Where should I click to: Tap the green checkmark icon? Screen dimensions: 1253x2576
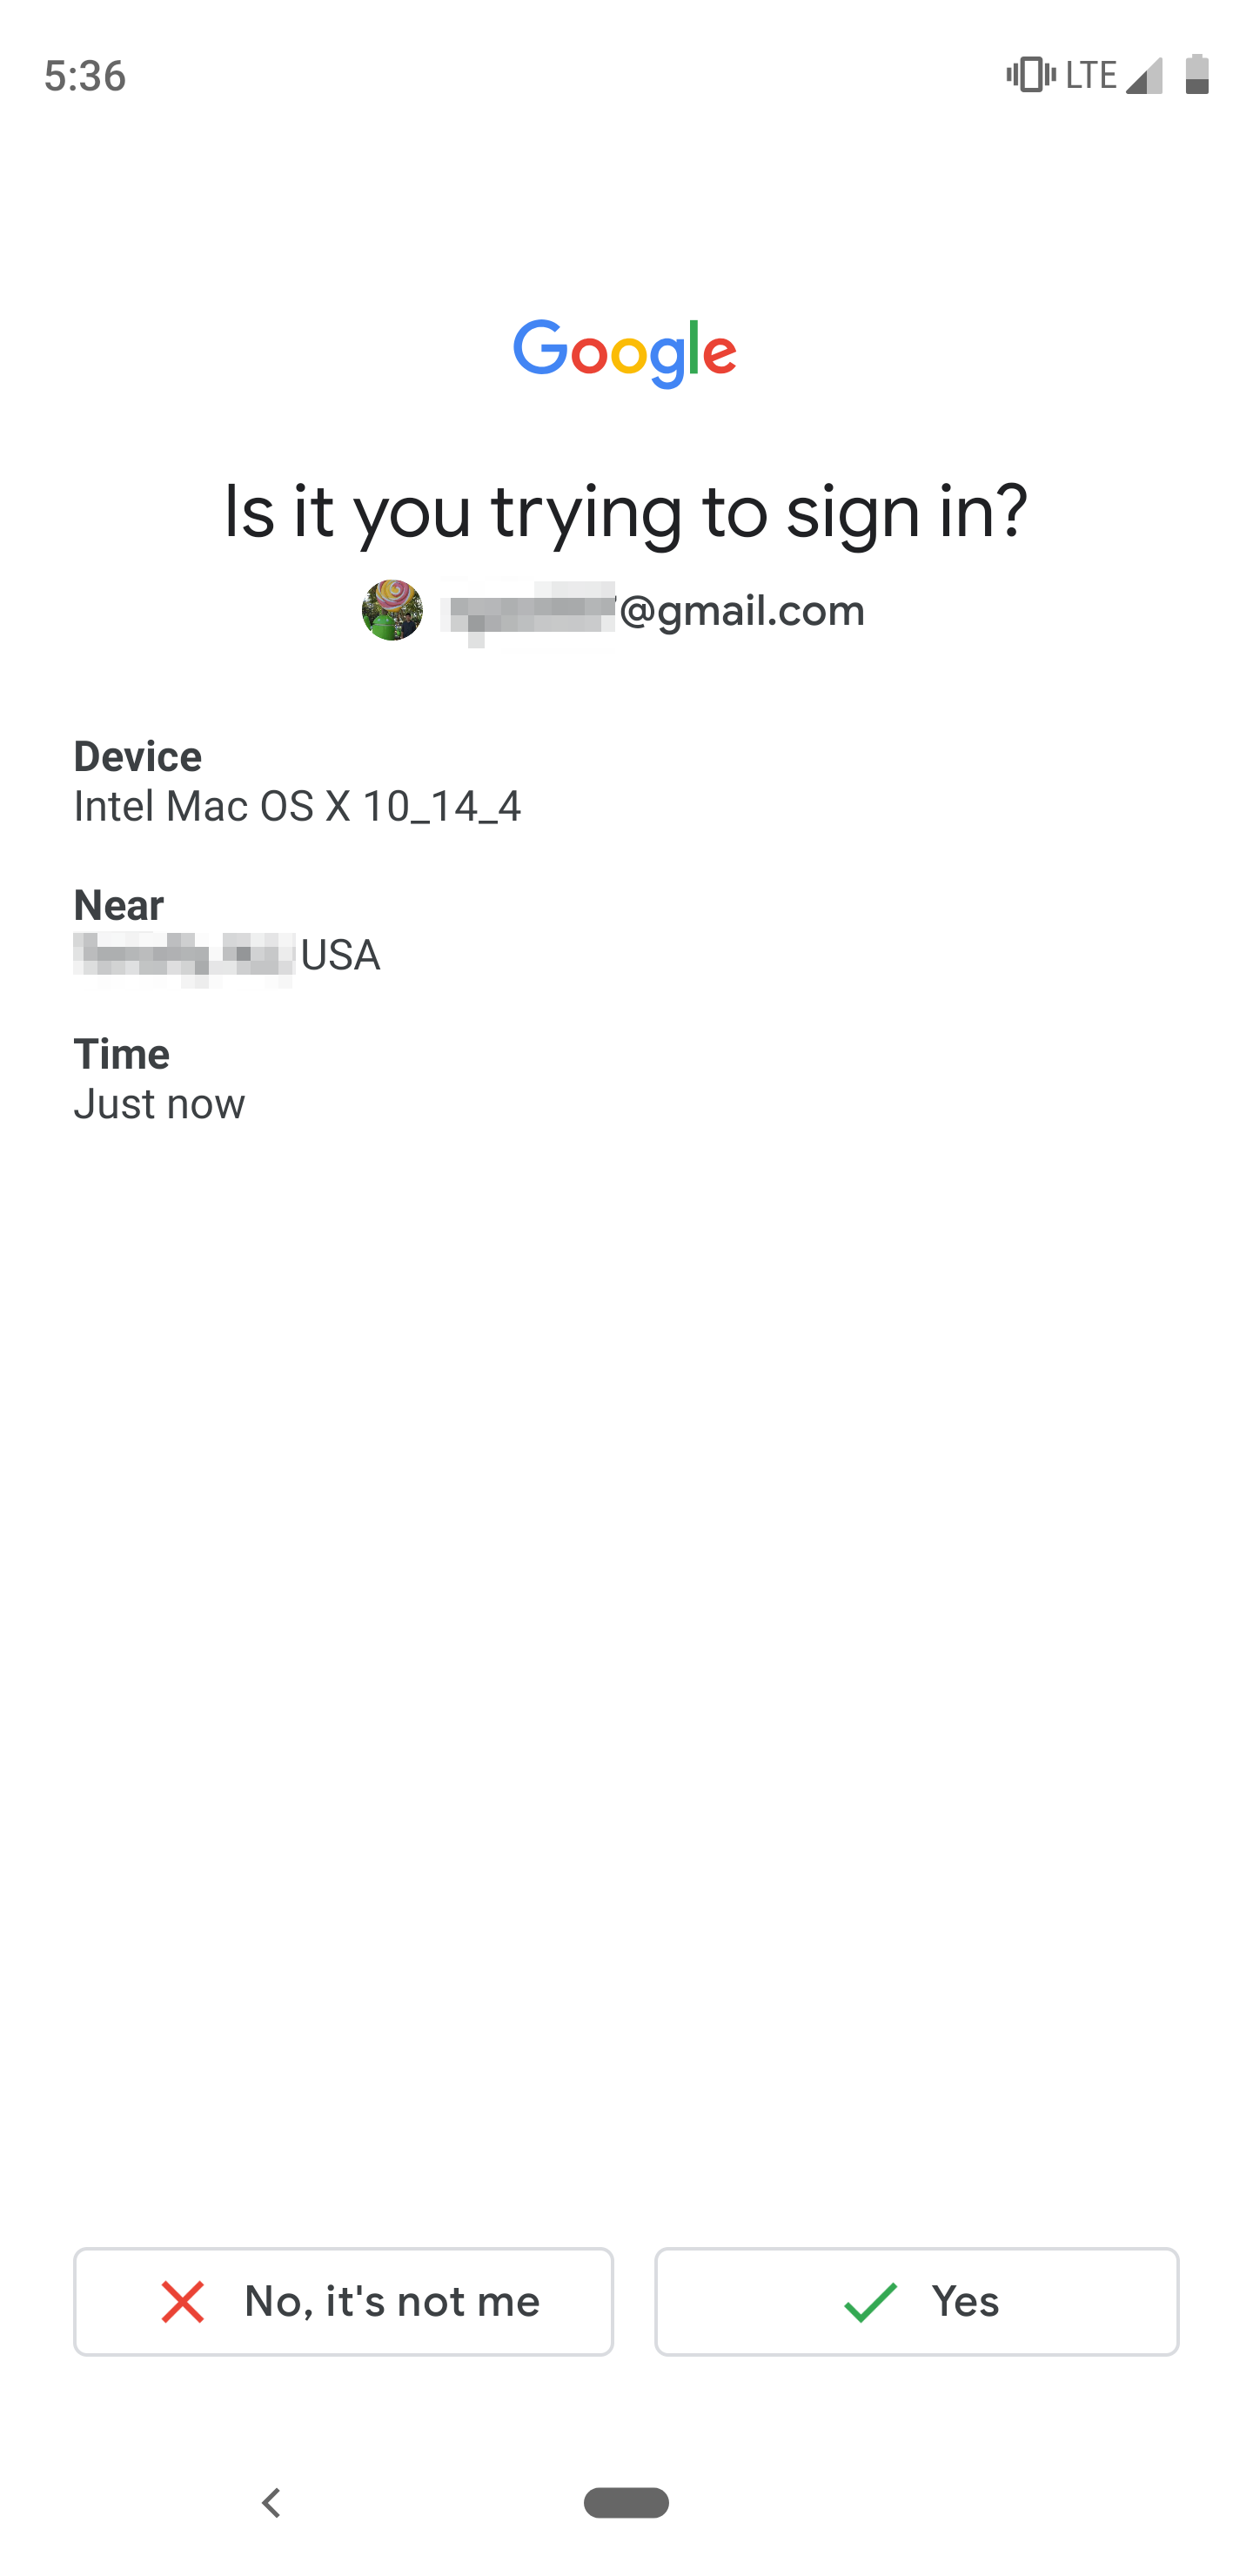click(x=870, y=2301)
